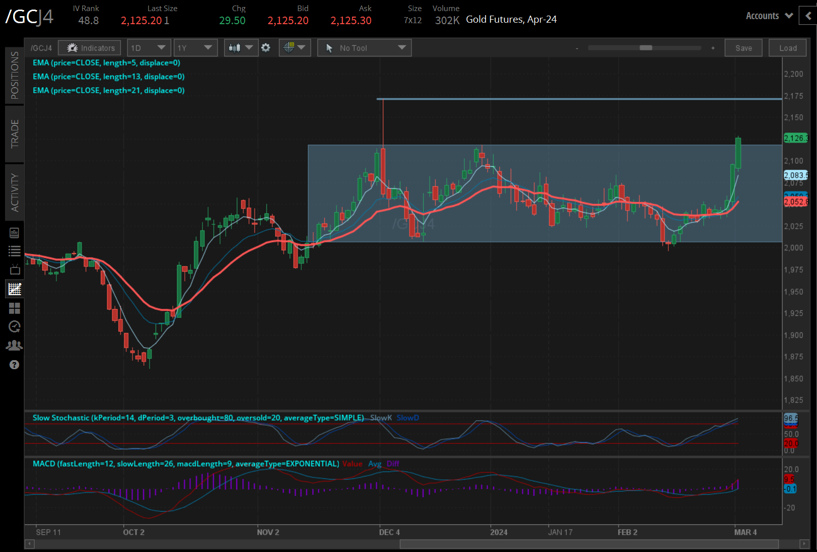Viewport: 817px width, 552px height.
Task: Open the four-square grid layout icon
Action: pyautogui.click(x=15, y=308)
